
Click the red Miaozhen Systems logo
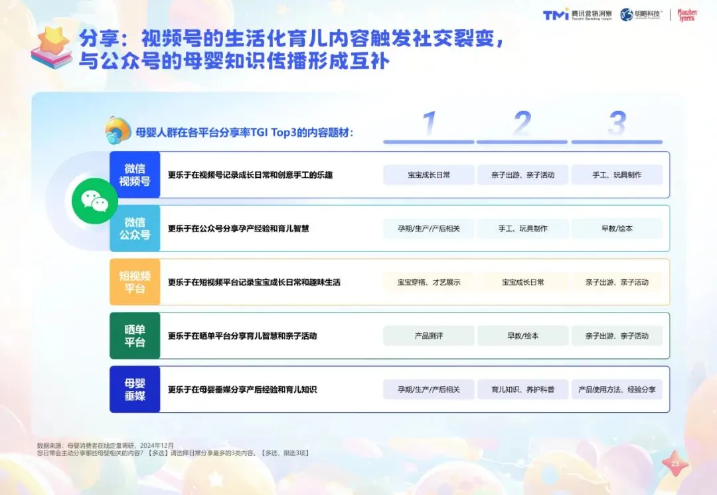click(x=687, y=15)
